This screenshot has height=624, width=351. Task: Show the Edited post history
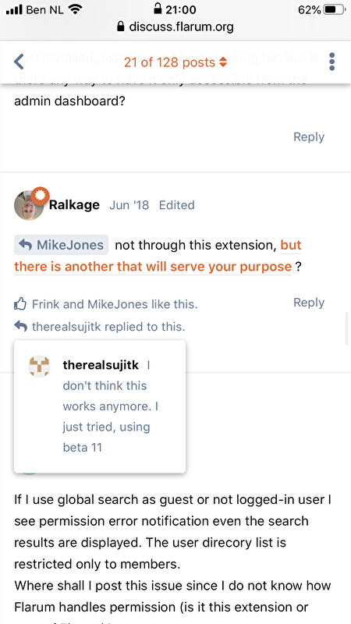(x=177, y=205)
